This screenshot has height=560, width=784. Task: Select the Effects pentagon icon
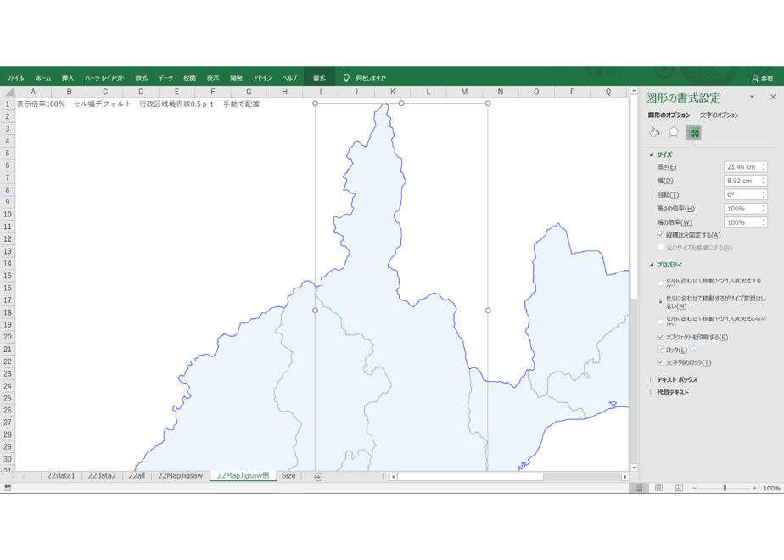[674, 132]
